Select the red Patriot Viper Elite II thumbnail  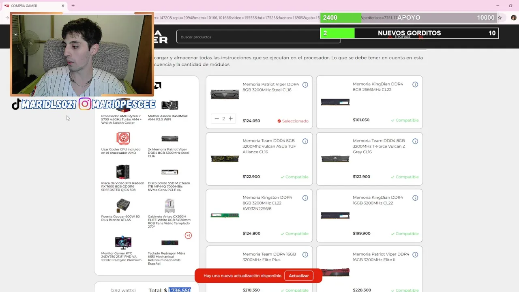tap(335, 272)
